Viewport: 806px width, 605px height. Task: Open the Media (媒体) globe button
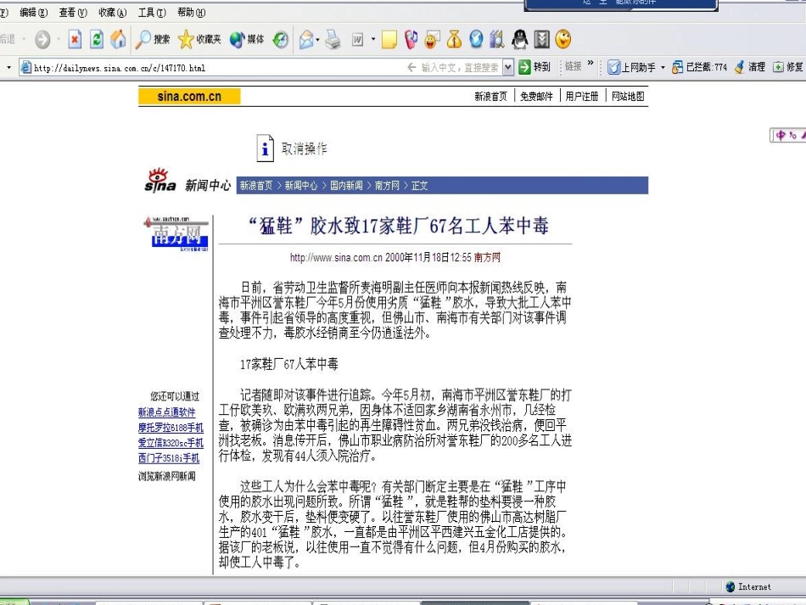coord(247,39)
